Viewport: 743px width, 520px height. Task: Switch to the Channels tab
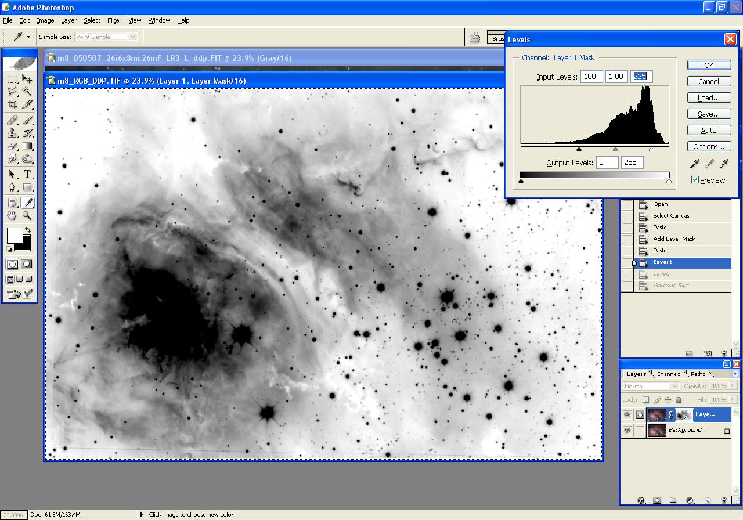668,374
